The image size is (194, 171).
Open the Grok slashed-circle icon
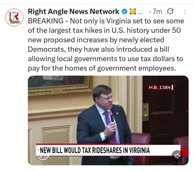pyautogui.click(x=170, y=11)
